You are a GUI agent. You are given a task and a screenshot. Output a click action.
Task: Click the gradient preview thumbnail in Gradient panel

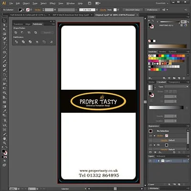click(x=151, y=87)
